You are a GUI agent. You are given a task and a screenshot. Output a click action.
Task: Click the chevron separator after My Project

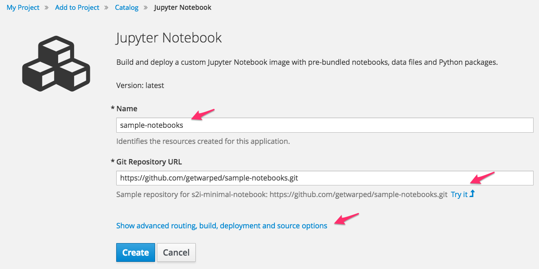point(47,8)
